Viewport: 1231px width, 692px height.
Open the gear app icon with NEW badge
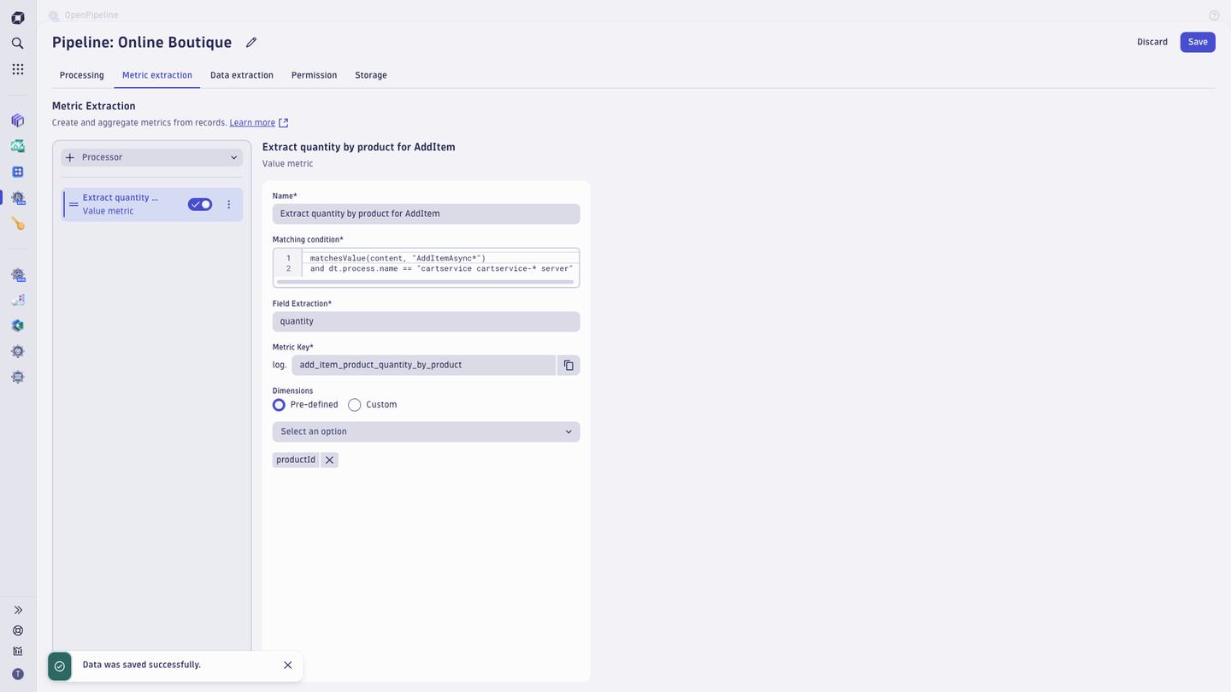pyautogui.click(x=18, y=274)
